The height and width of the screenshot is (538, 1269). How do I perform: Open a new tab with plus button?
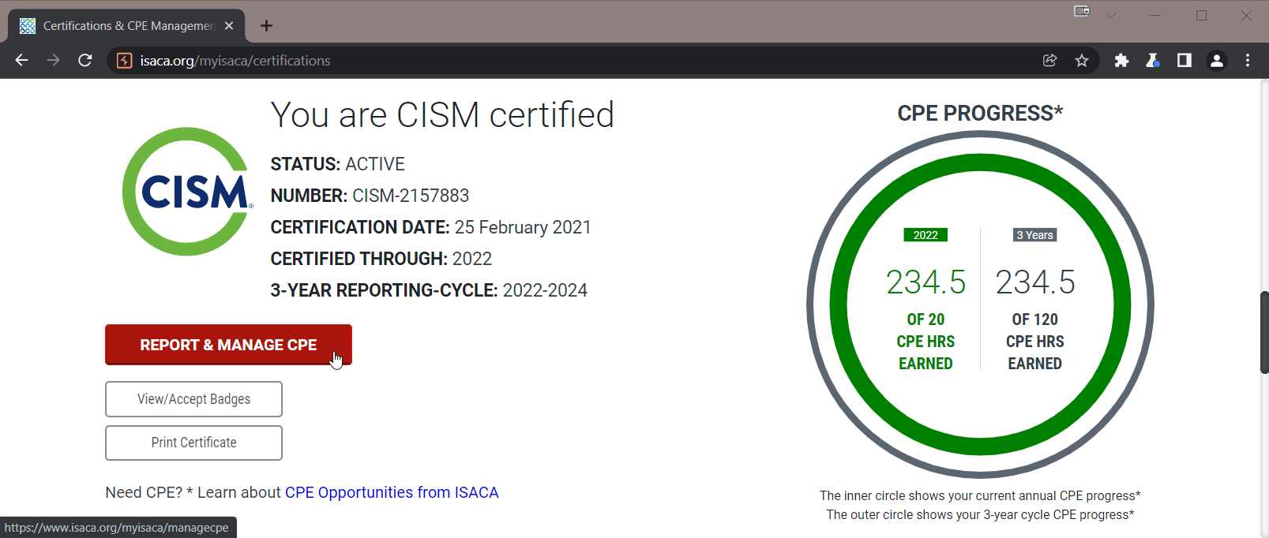tap(266, 26)
